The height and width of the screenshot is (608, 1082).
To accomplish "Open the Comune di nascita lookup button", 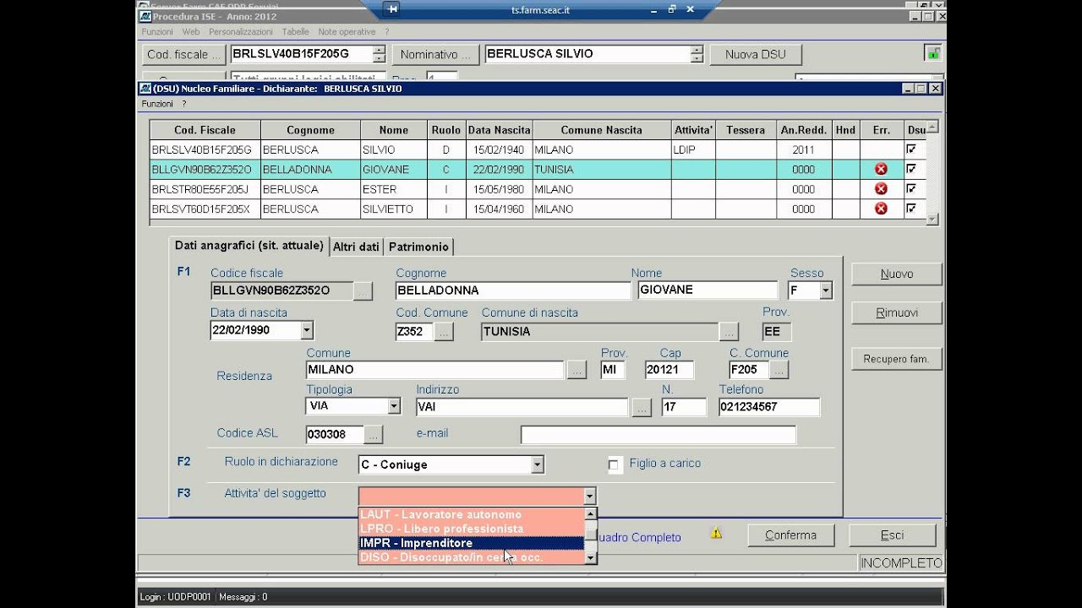I will click(729, 332).
